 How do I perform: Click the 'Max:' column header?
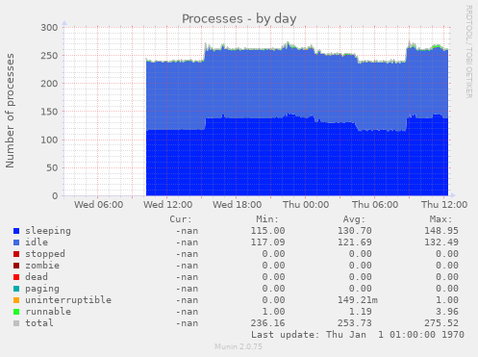point(441,219)
